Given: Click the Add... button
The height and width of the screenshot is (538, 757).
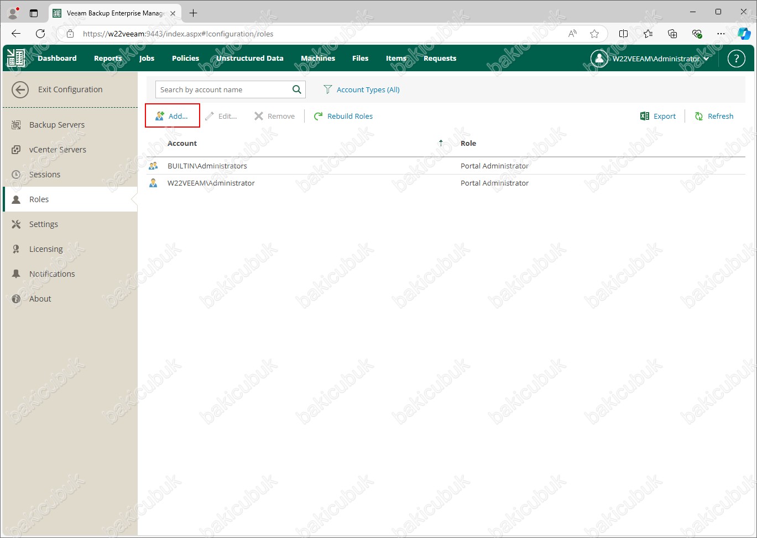Looking at the screenshot, I should tap(172, 116).
